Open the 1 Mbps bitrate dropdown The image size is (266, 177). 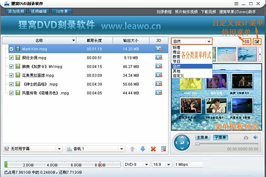[188, 165]
